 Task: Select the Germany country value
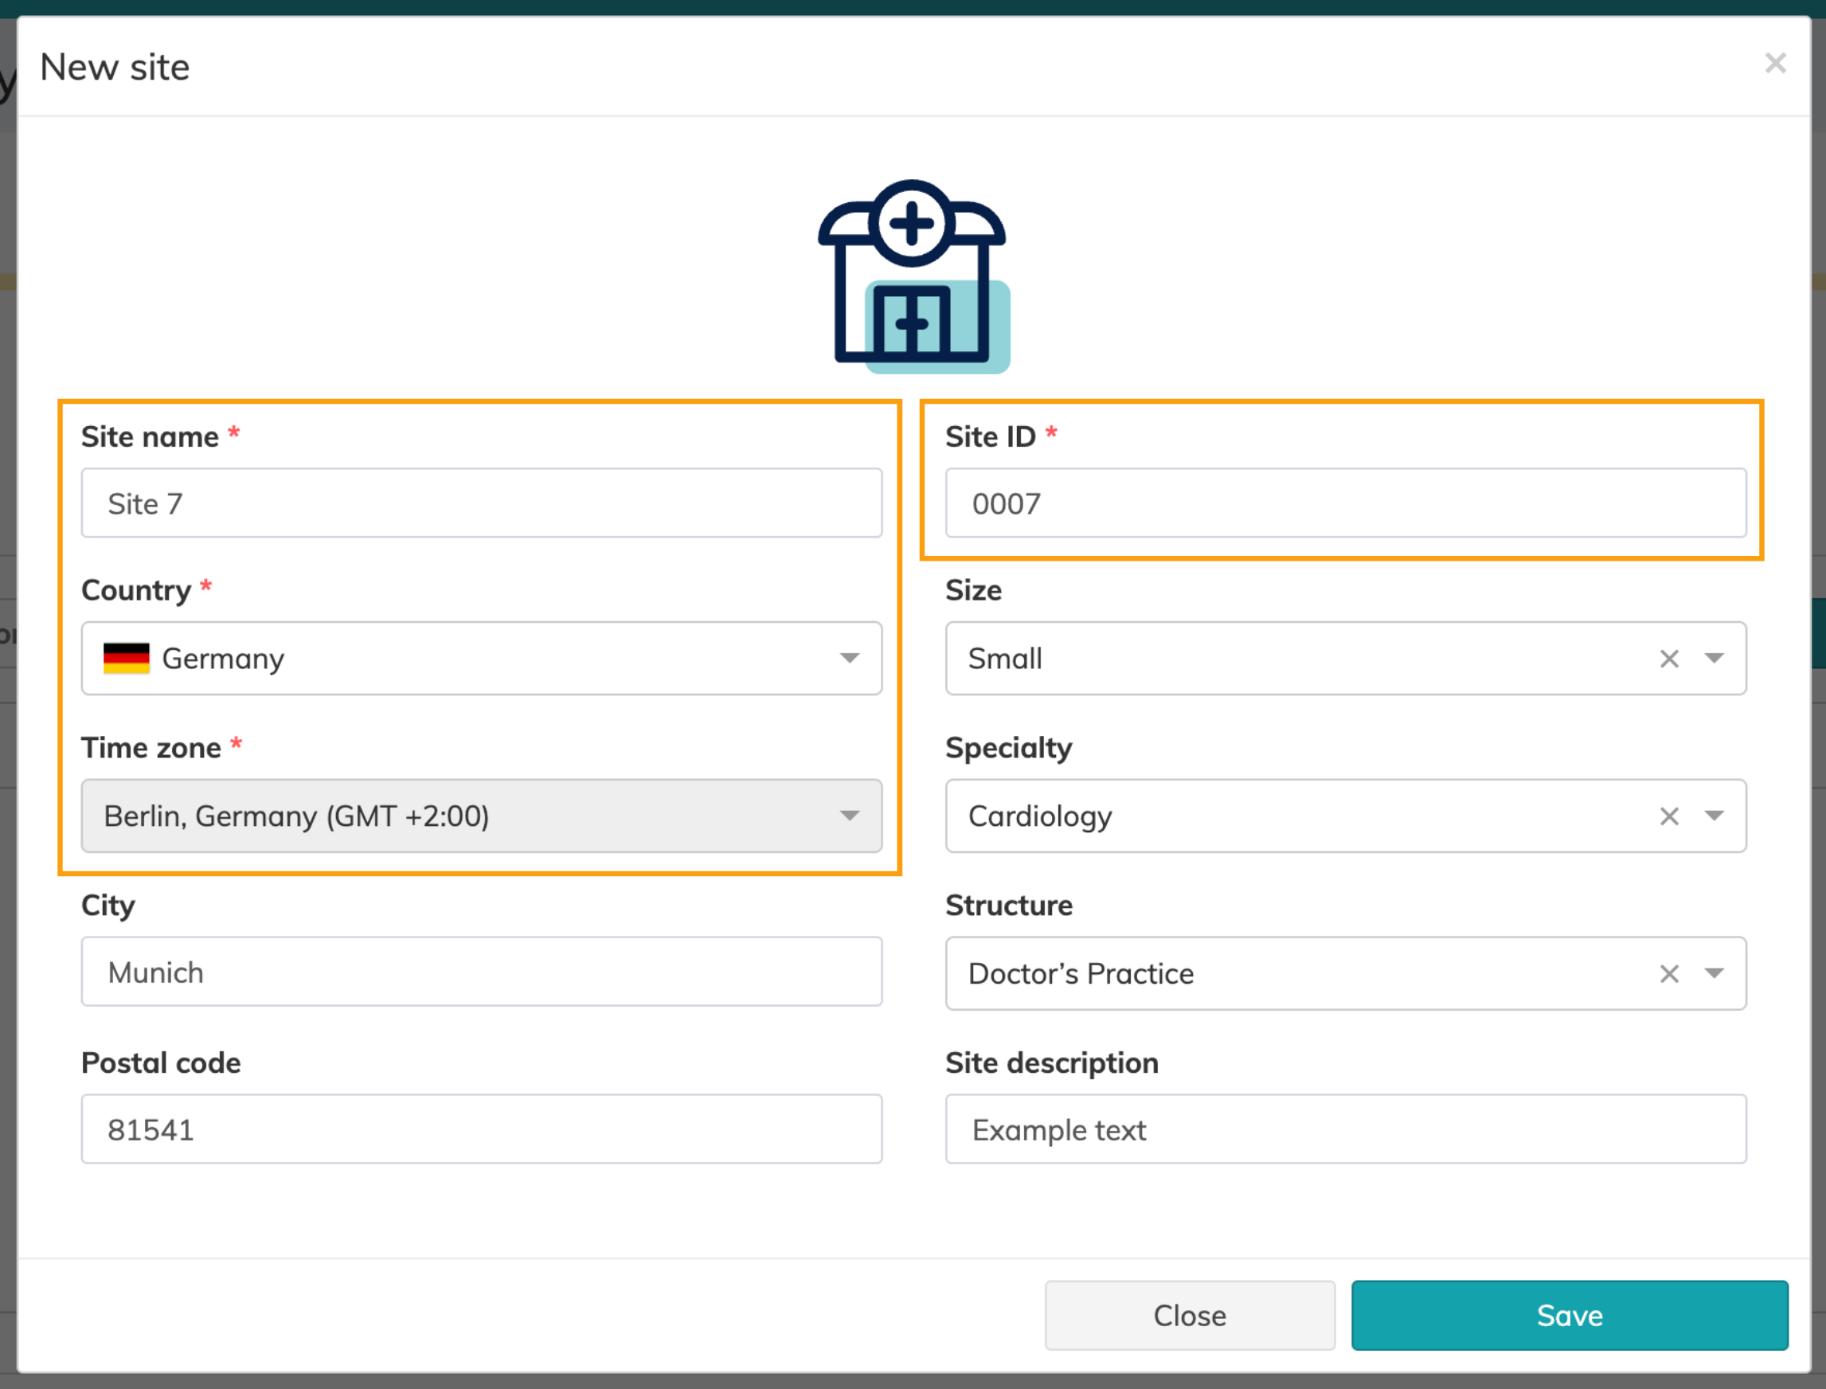(223, 659)
